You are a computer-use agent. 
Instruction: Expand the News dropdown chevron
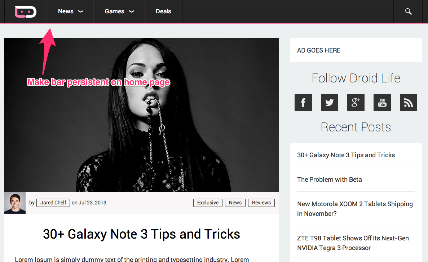coord(81,12)
